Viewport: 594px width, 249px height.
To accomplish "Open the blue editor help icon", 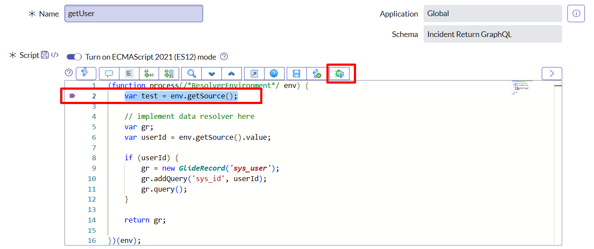I will tap(274, 74).
